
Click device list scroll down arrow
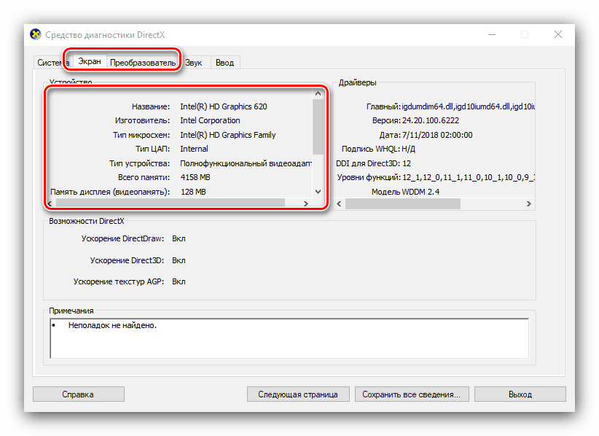[318, 192]
